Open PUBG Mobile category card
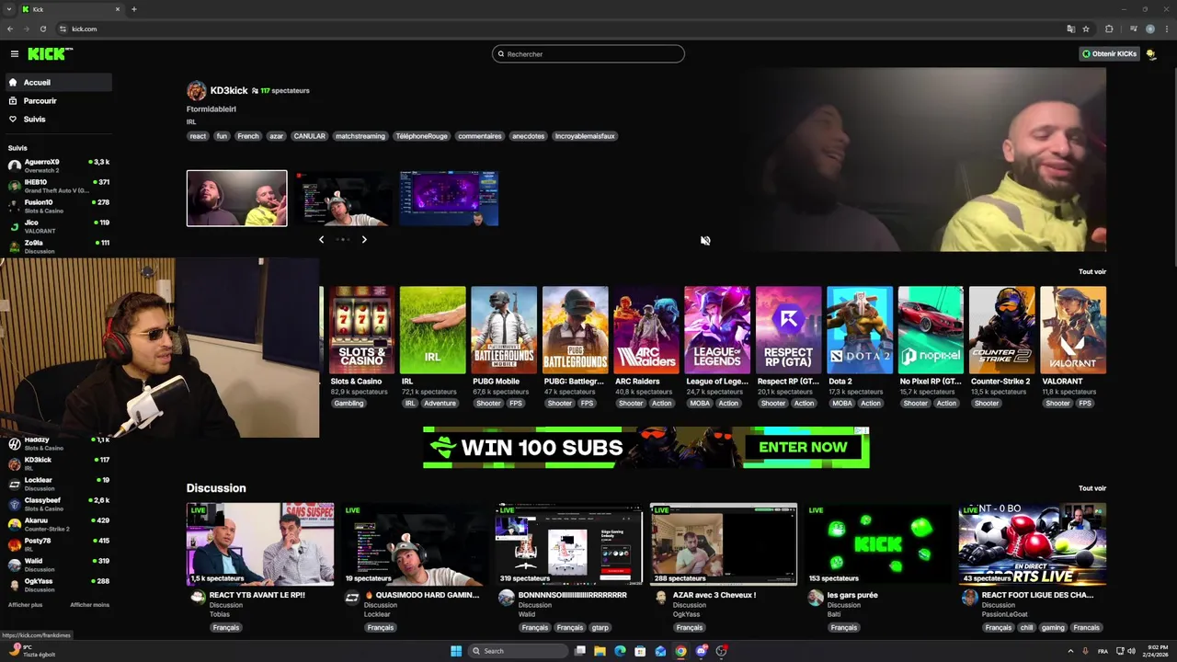This screenshot has height=662, width=1177. (x=504, y=330)
